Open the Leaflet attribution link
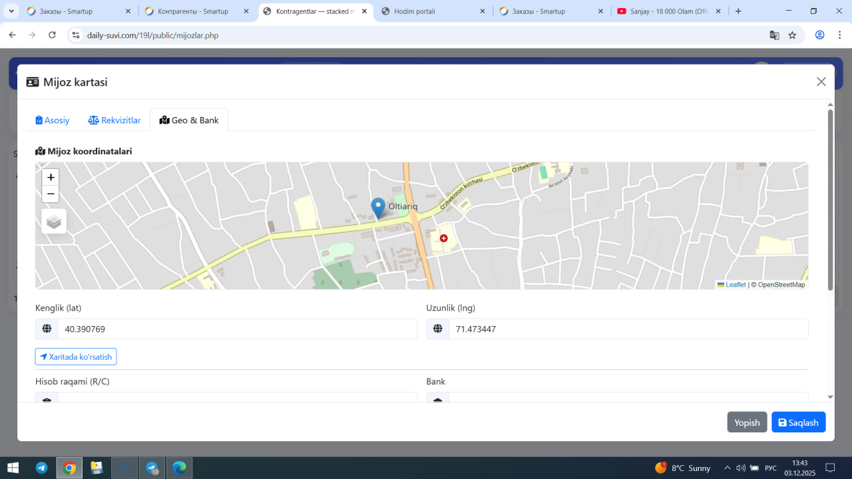852x479 pixels. [735, 285]
